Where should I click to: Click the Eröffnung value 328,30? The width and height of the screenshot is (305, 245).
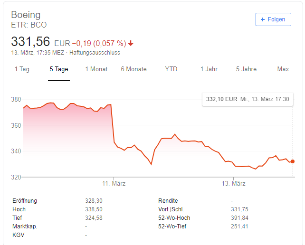pos(94,201)
